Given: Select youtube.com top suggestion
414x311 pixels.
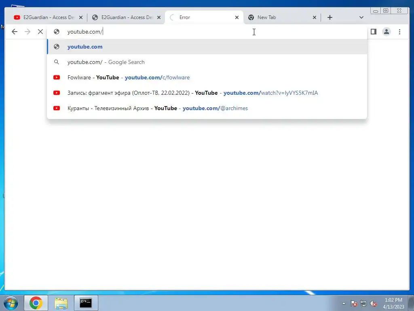Looking at the screenshot, I should [207, 47].
